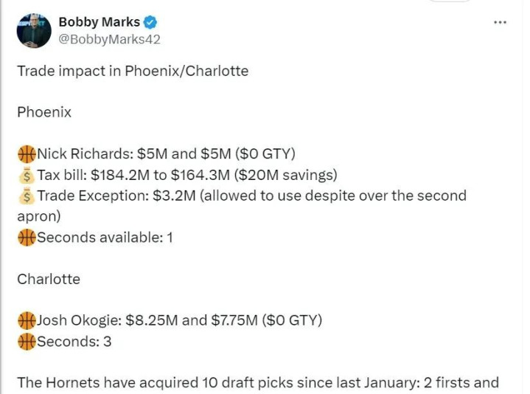Click the blue verified checkmark badge
This screenshot has width=530, height=394.
[150, 22]
